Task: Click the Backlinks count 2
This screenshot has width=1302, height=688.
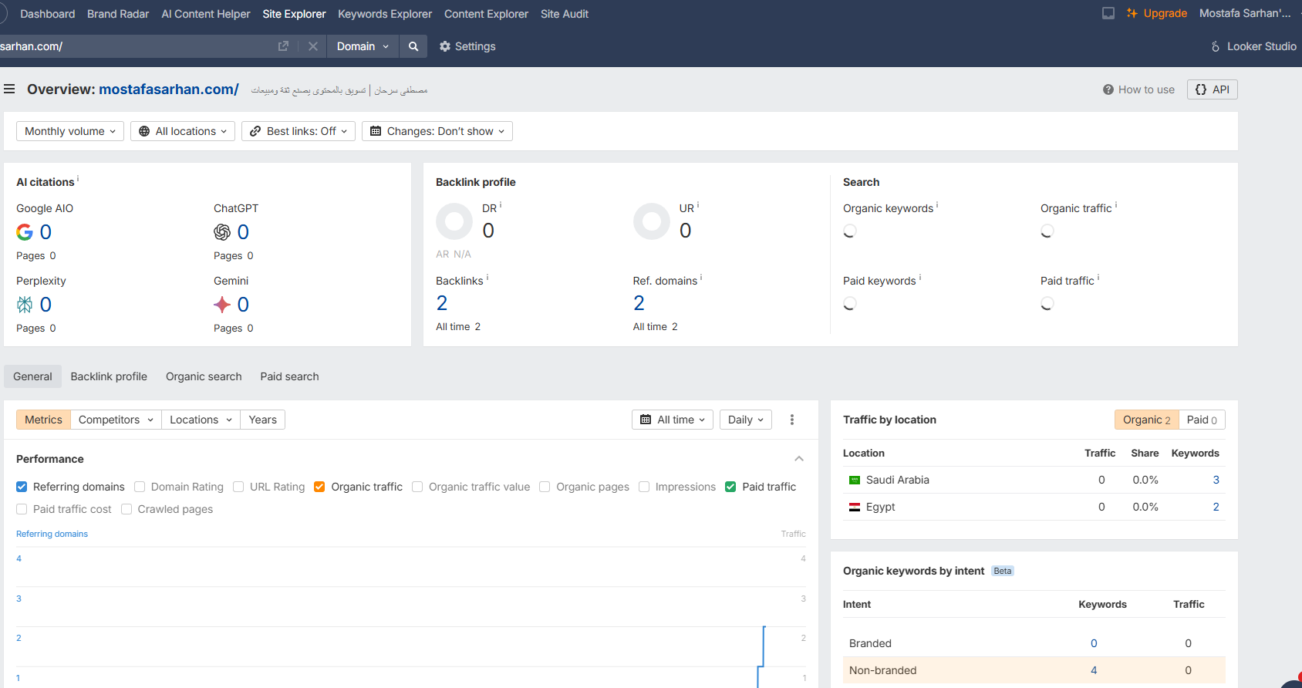Action: click(x=442, y=303)
